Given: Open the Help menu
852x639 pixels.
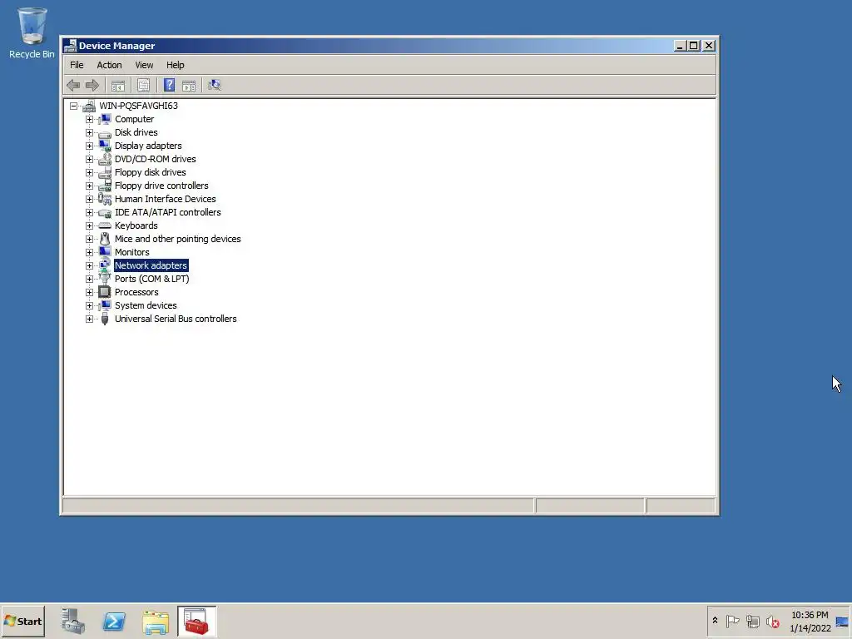Looking at the screenshot, I should [175, 65].
